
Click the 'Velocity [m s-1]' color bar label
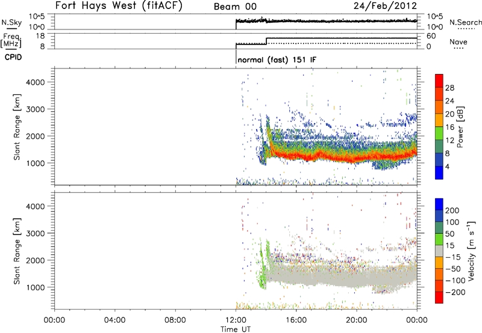(x=471, y=251)
